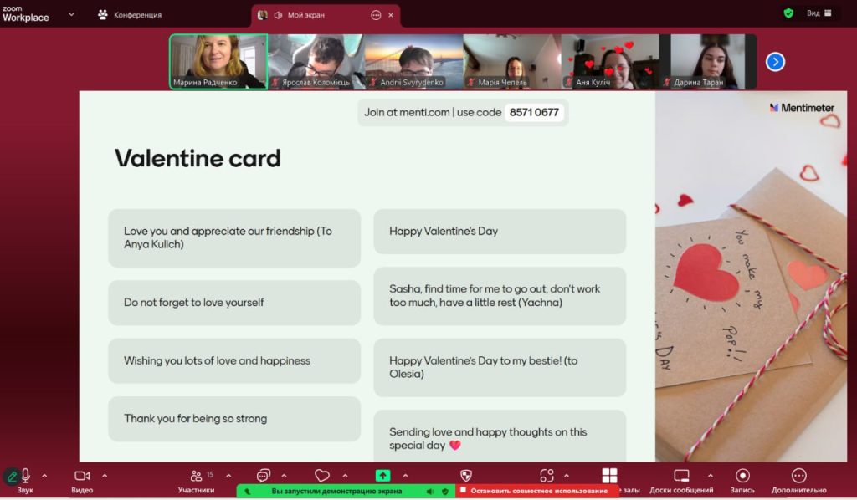The image size is (857, 500).
Task: Open Доски сообщений whiteboards
Action: (x=681, y=476)
